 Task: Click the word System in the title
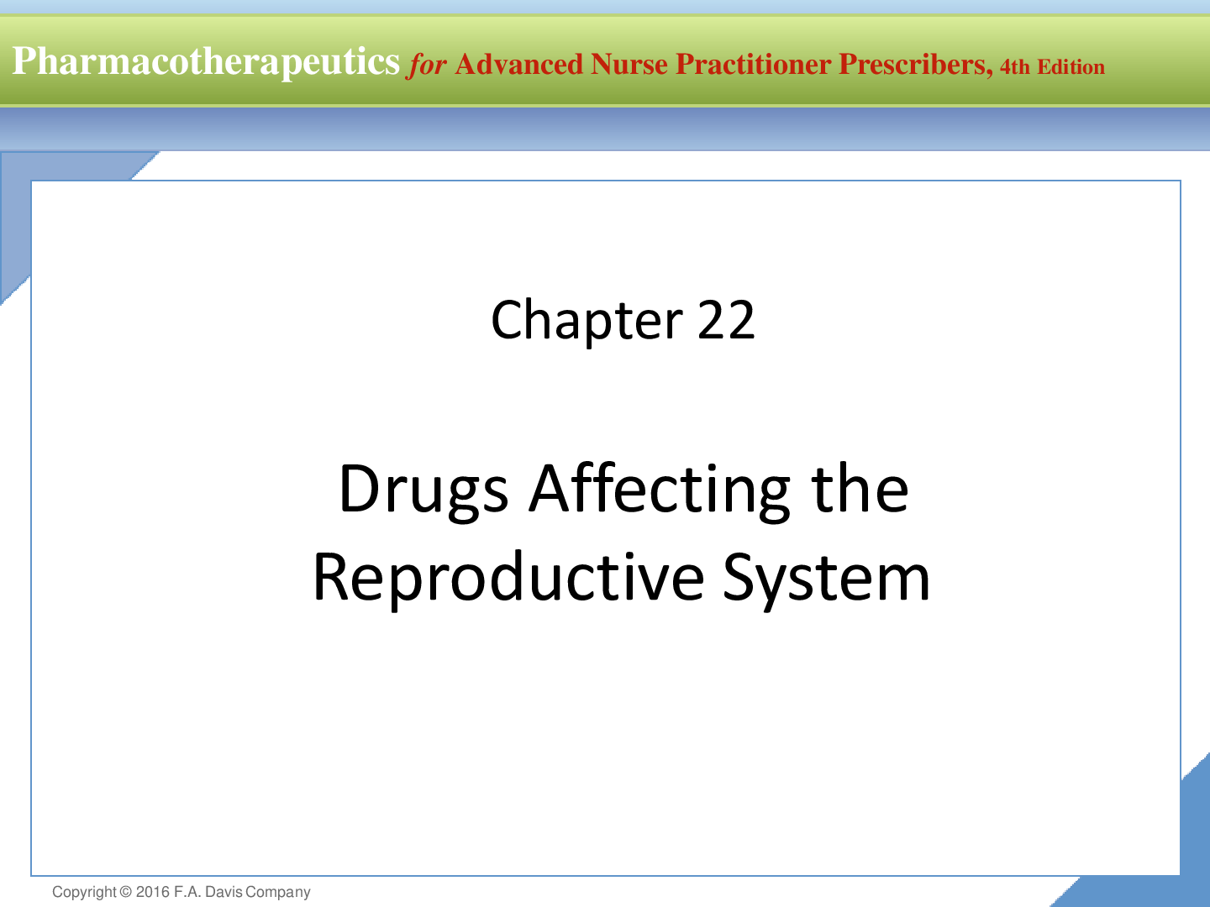(827, 578)
